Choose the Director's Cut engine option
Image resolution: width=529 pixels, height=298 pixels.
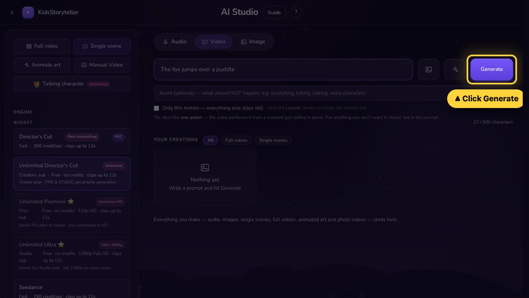pos(72,141)
